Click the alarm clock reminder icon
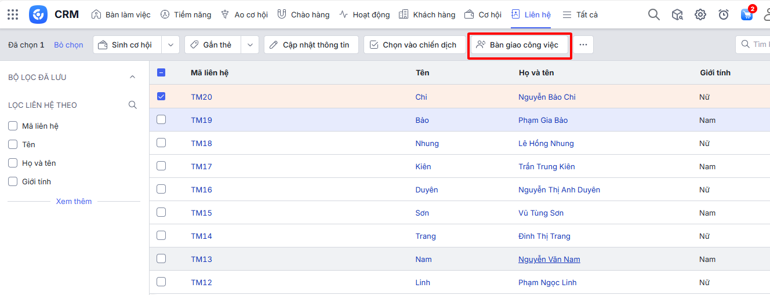 click(x=724, y=14)
